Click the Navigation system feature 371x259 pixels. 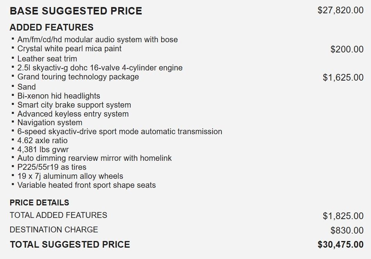pyautogui.click(x=50, y=123)
